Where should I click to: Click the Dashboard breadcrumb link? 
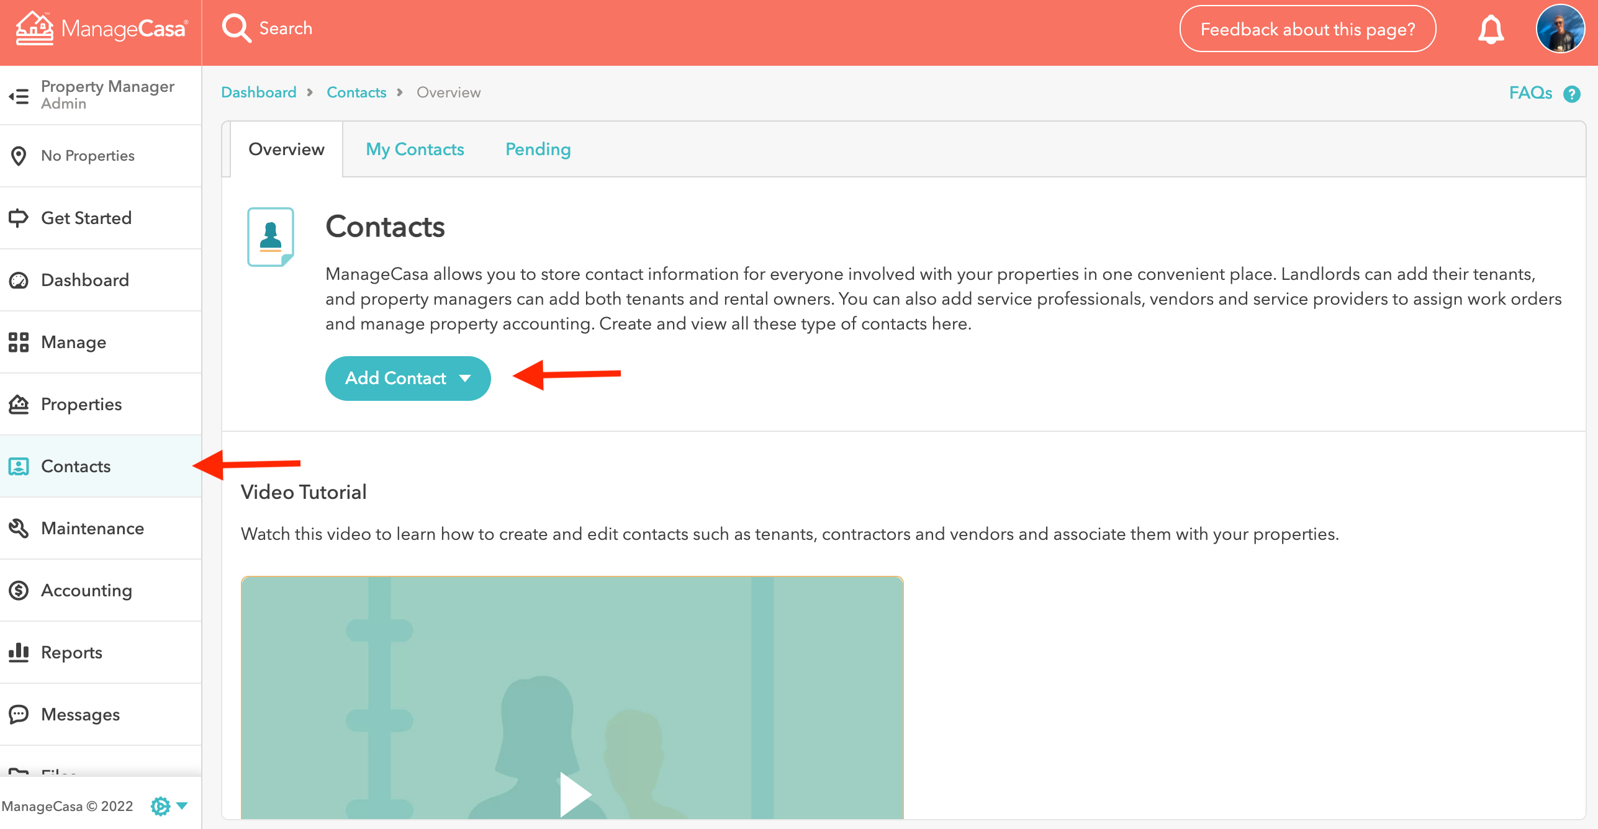click(259, 92)
